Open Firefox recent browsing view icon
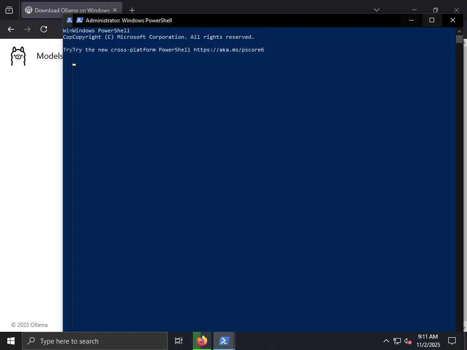 pyautogui.click(x=9, y=10)
